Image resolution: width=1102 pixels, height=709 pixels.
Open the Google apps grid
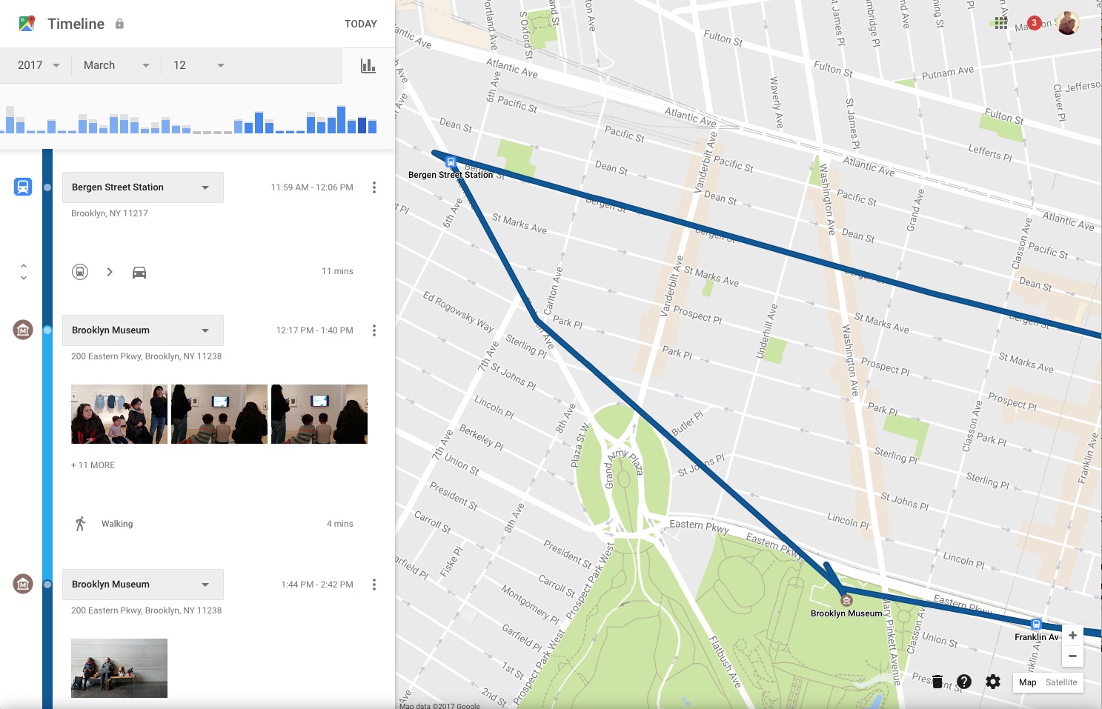(1000, 23)
